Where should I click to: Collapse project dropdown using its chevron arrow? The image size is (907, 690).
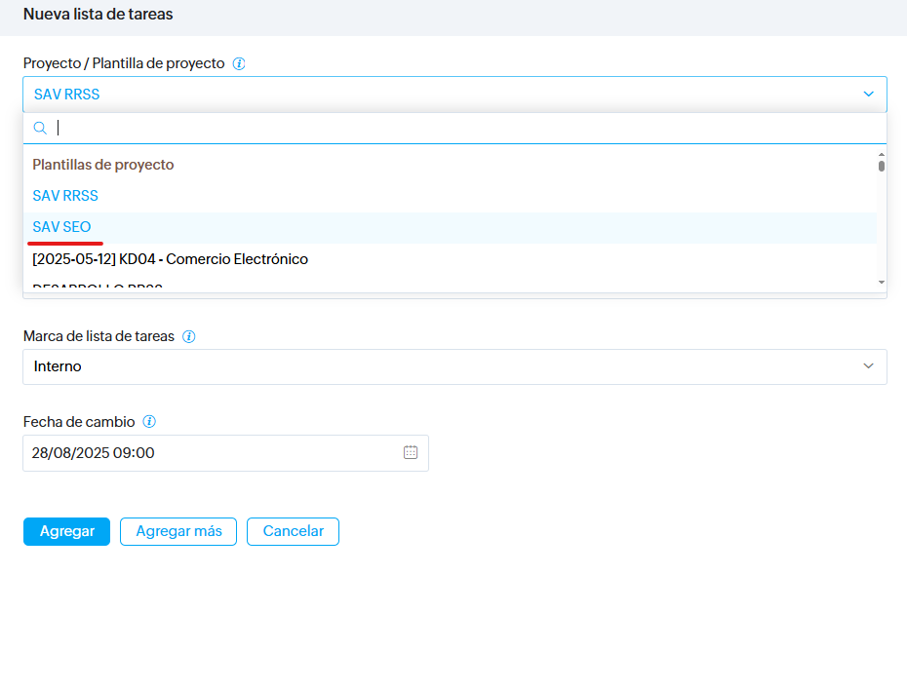[x=868, y=95]
